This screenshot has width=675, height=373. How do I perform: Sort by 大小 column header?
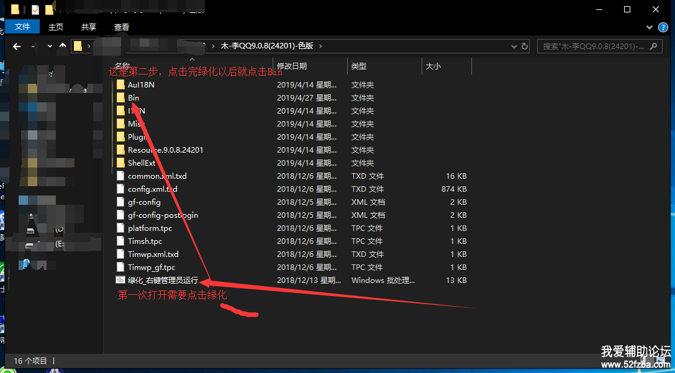(433, 66)
